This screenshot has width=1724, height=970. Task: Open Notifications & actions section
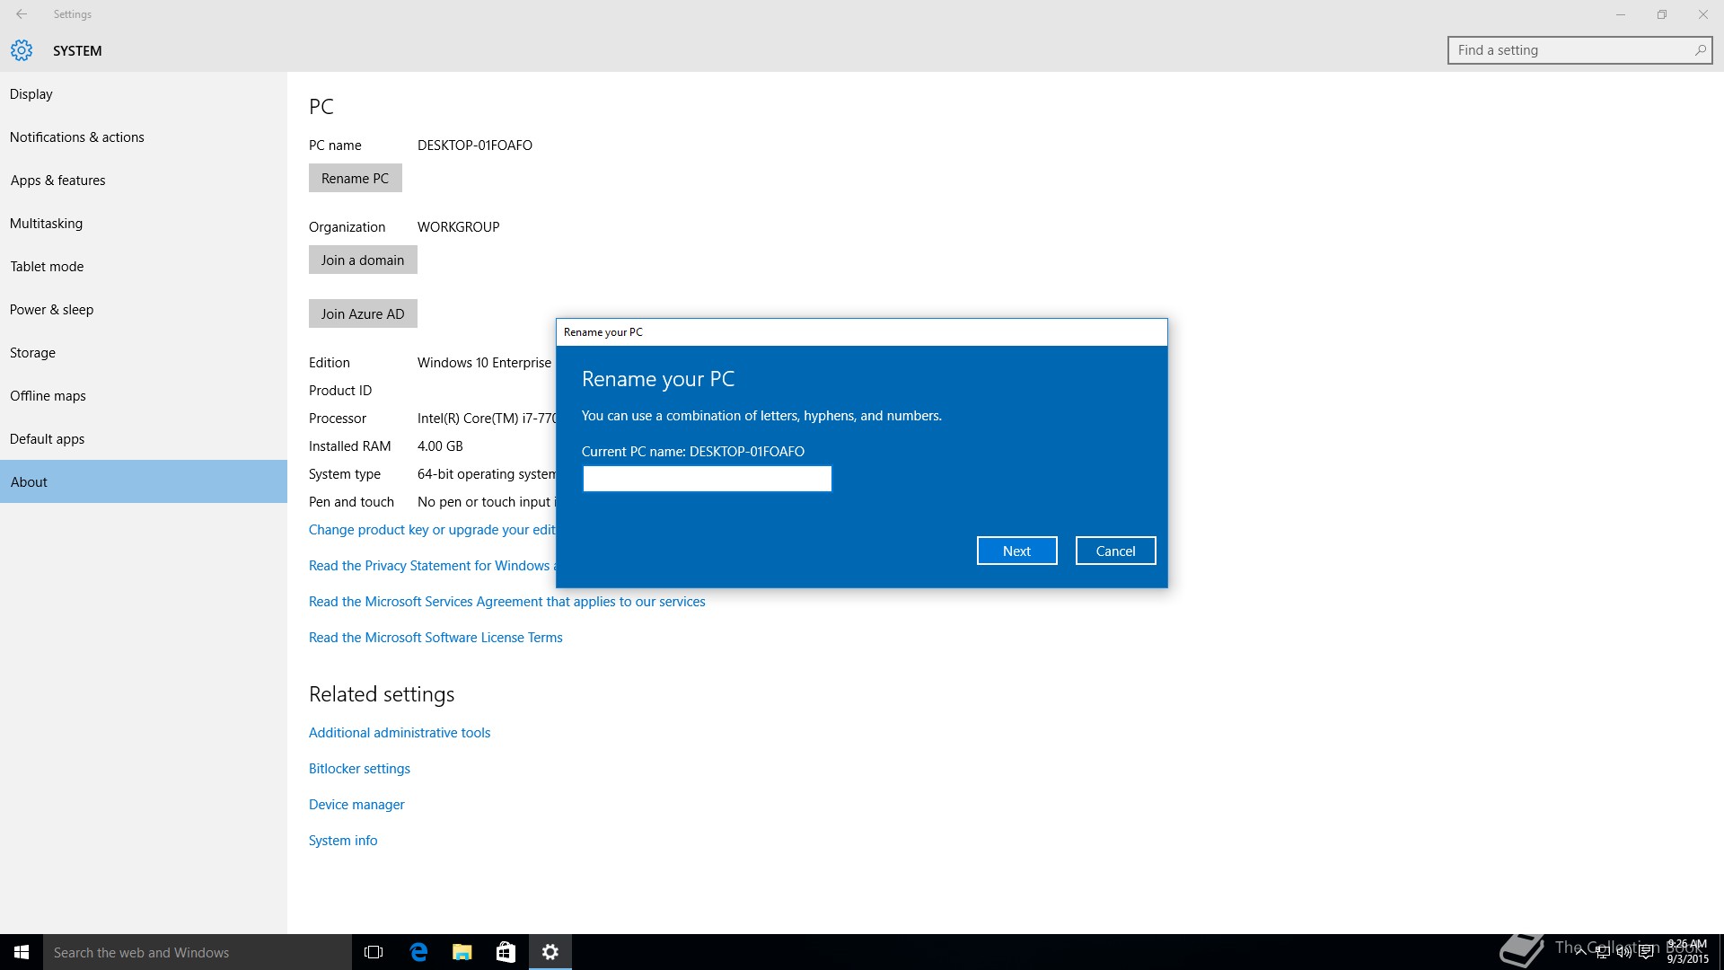pos(77,137)
